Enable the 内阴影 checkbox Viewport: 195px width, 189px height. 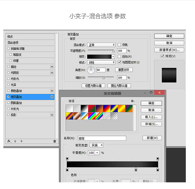(8, 73)
